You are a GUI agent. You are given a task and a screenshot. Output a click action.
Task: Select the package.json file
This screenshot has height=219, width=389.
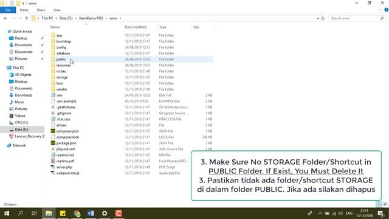point(66,143)
